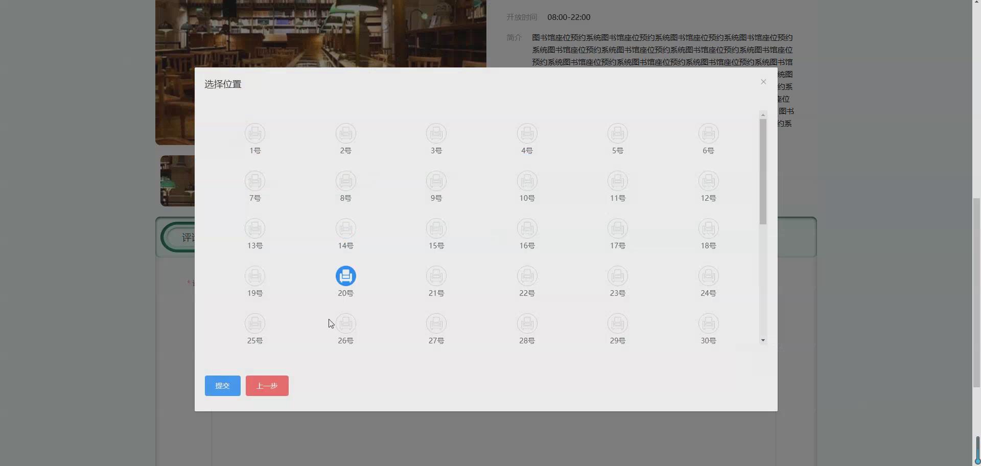The height and width of the screenshot is (466, 981).
Task: Toggle selection of seat 10号
Action: [x=527, y=181]
